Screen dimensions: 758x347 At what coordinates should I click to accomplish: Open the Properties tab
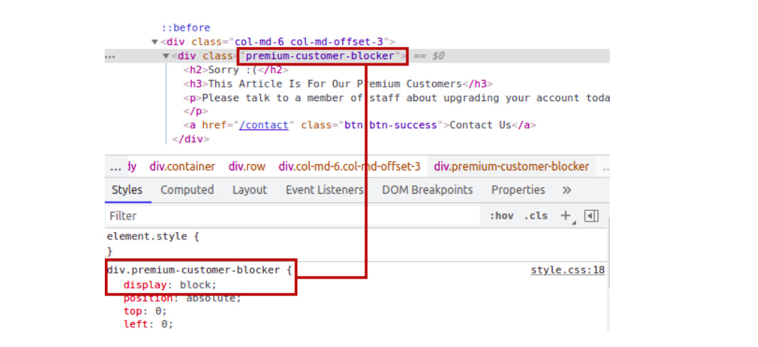click(x=518, y=190)
